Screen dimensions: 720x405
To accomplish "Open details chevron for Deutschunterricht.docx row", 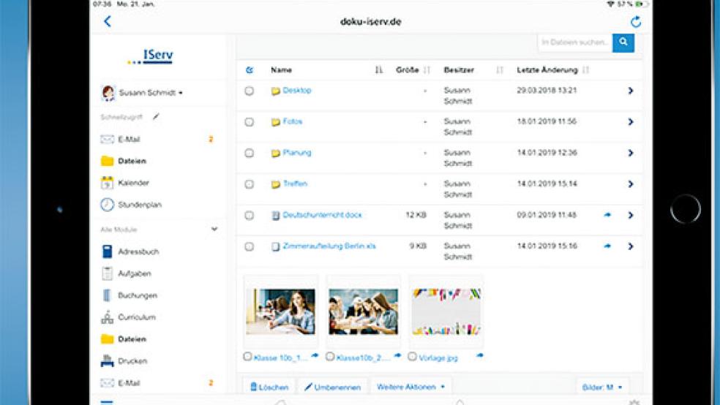I will [x=631, y=215].
